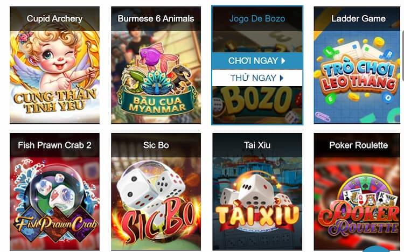Open the Ladder Game thumbnail
This screenshot has width=404, height=252.
tap(357, 65)
